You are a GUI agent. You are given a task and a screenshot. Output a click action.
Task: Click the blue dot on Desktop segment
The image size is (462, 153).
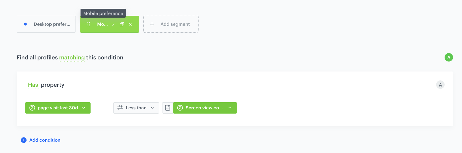point(25,24)
